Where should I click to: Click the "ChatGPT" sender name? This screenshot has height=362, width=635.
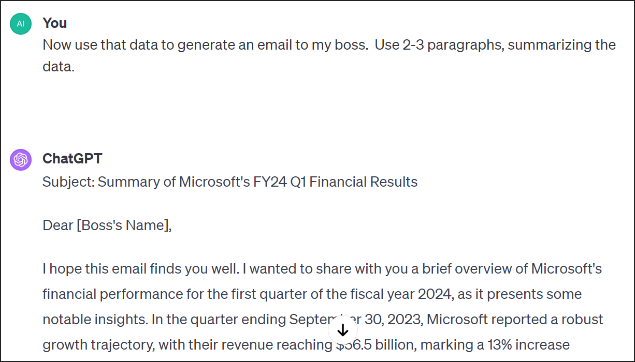[73, 159]
